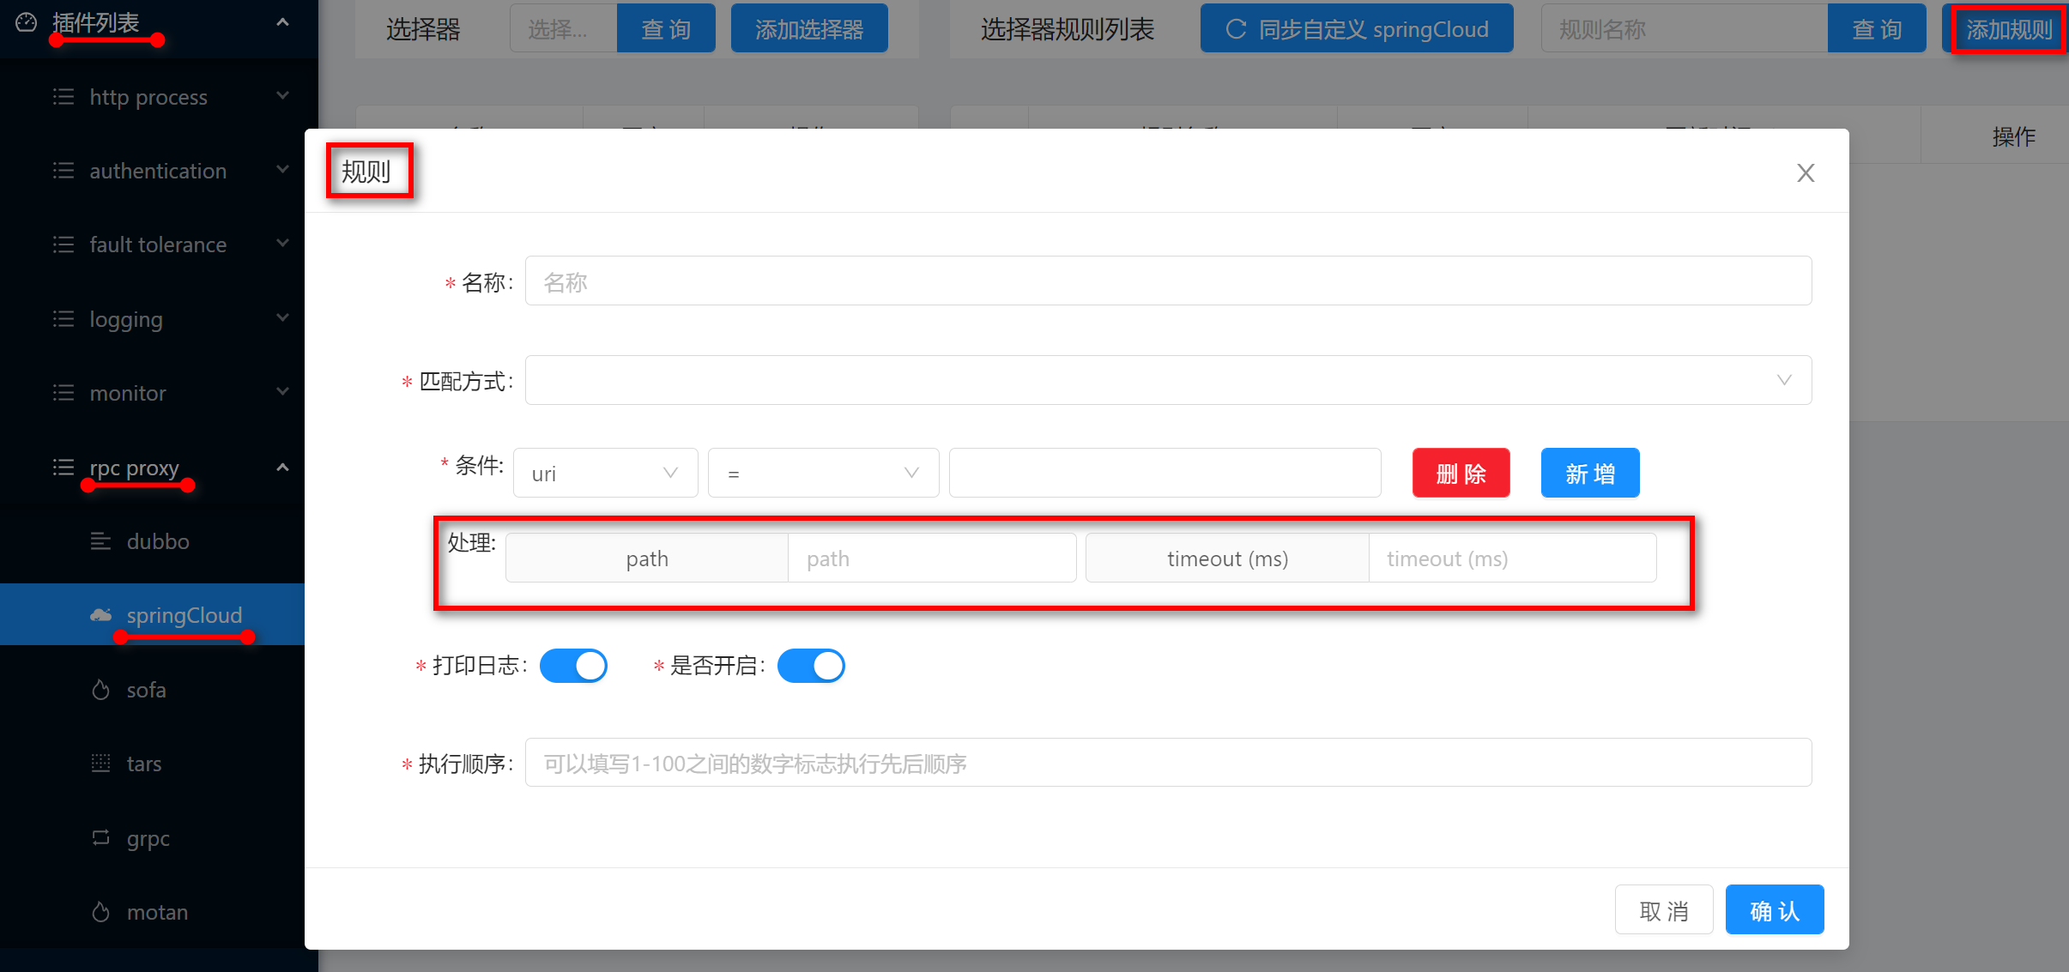2069x972 pixels.
Task: Click the tars grid icon
Action: click(100, 764)
